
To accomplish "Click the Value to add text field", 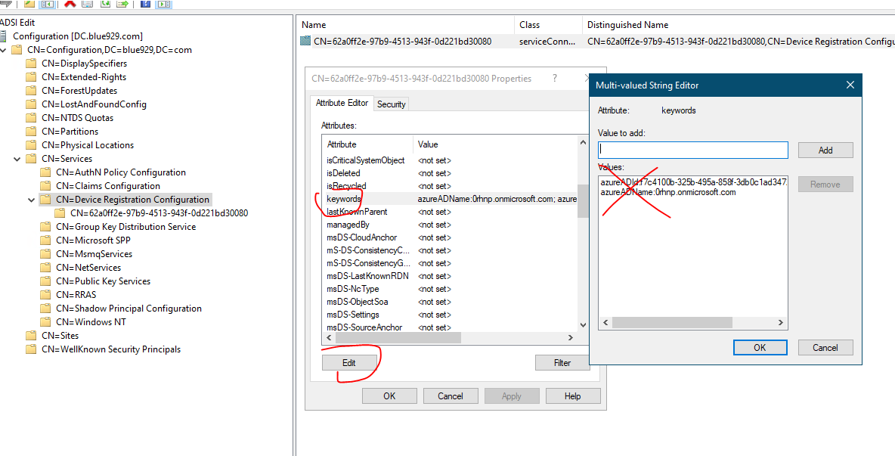I will tap(692, 150).
